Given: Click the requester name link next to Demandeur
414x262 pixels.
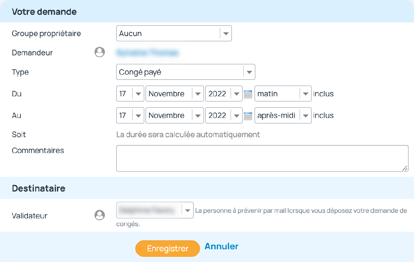Looking at the screenshot, I should coord(148,53).
